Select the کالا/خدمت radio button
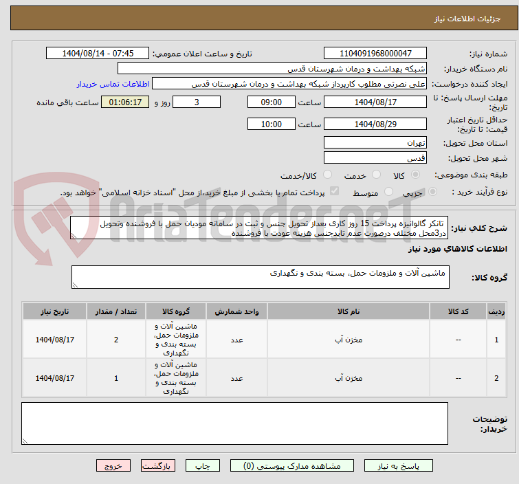Viewport: 519px width, 484px height. pyautogui.click(x=327, y=175)
